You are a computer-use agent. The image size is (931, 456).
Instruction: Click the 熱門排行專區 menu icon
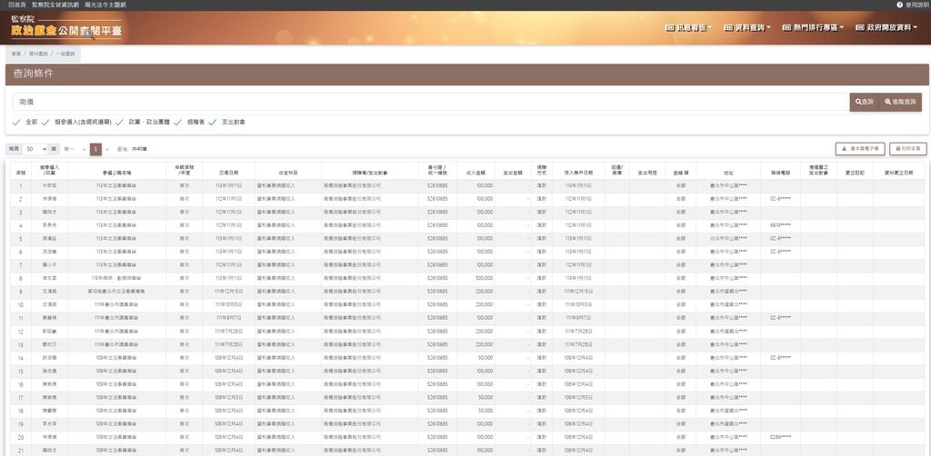(x=787, y=27)
